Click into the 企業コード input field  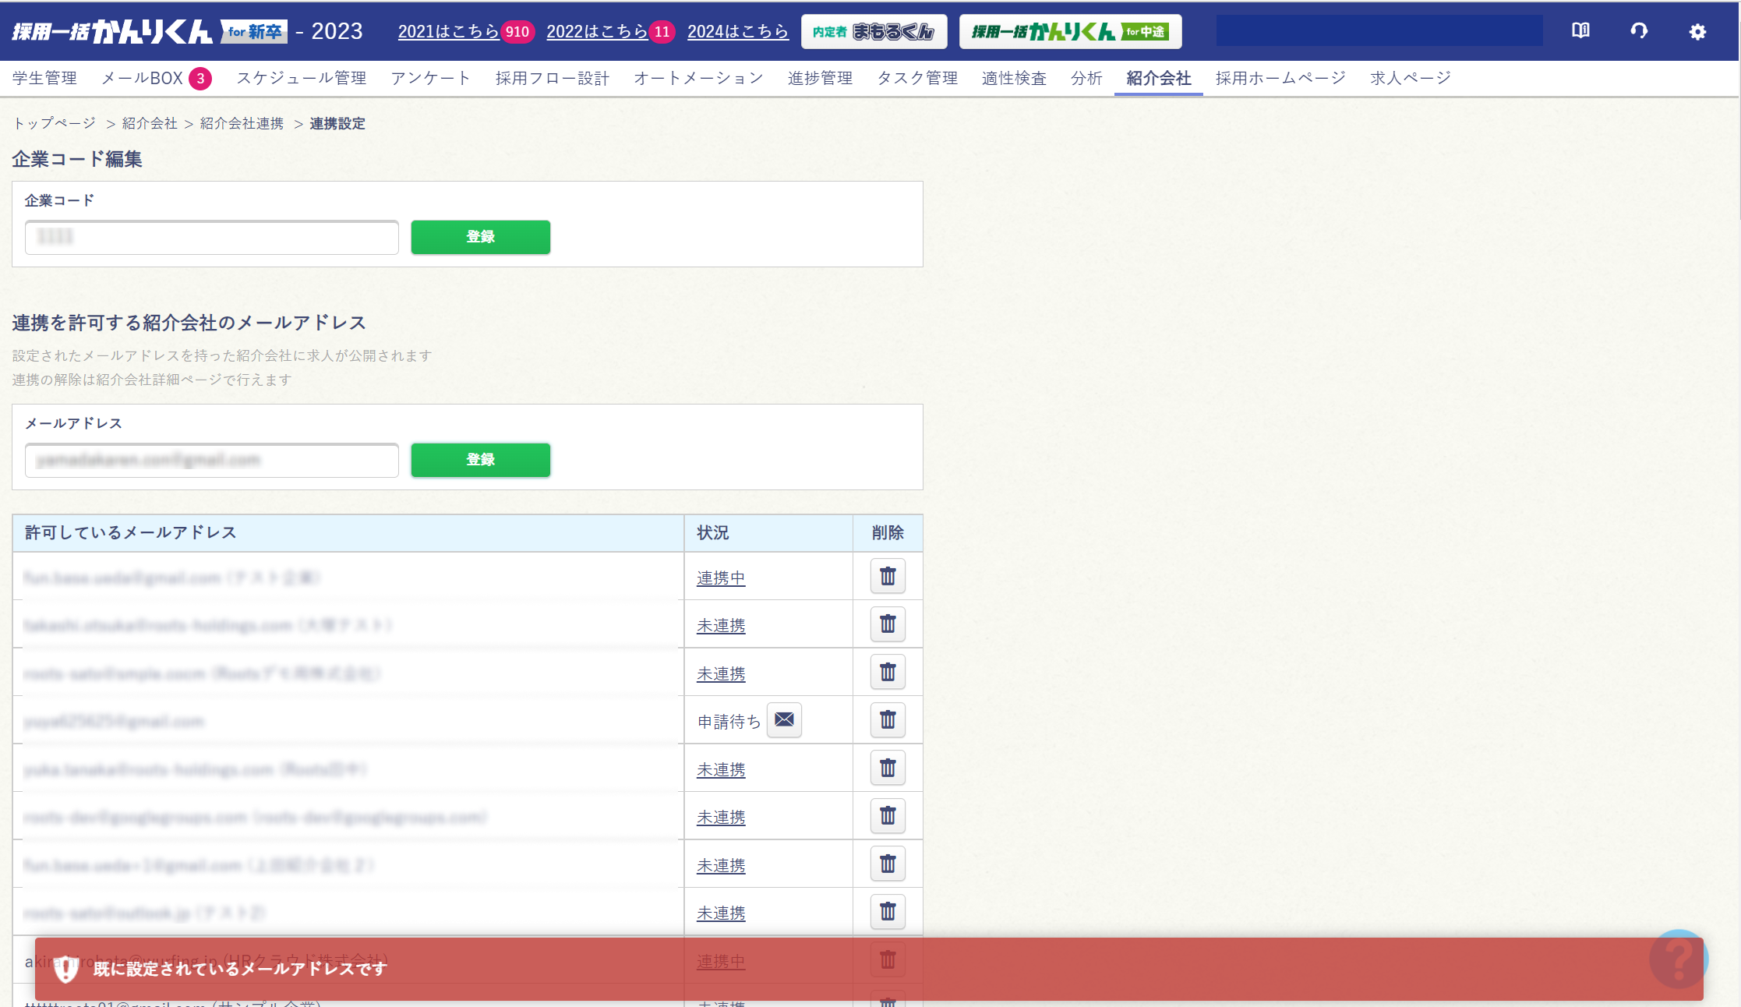pyautogui.click(x=211, y=237)
